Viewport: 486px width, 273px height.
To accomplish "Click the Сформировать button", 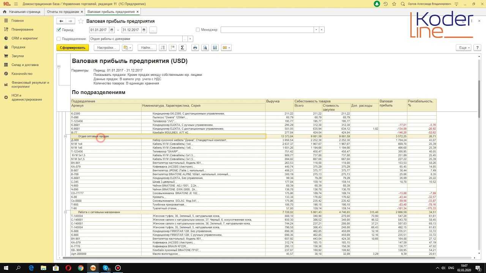I will [x=73, y=48].
